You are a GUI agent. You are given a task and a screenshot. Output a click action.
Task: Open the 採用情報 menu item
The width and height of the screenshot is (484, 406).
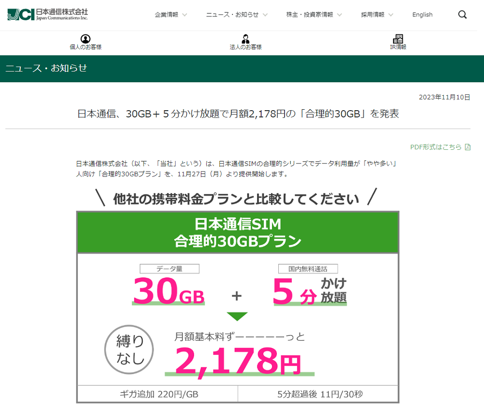tap(373, 15)
